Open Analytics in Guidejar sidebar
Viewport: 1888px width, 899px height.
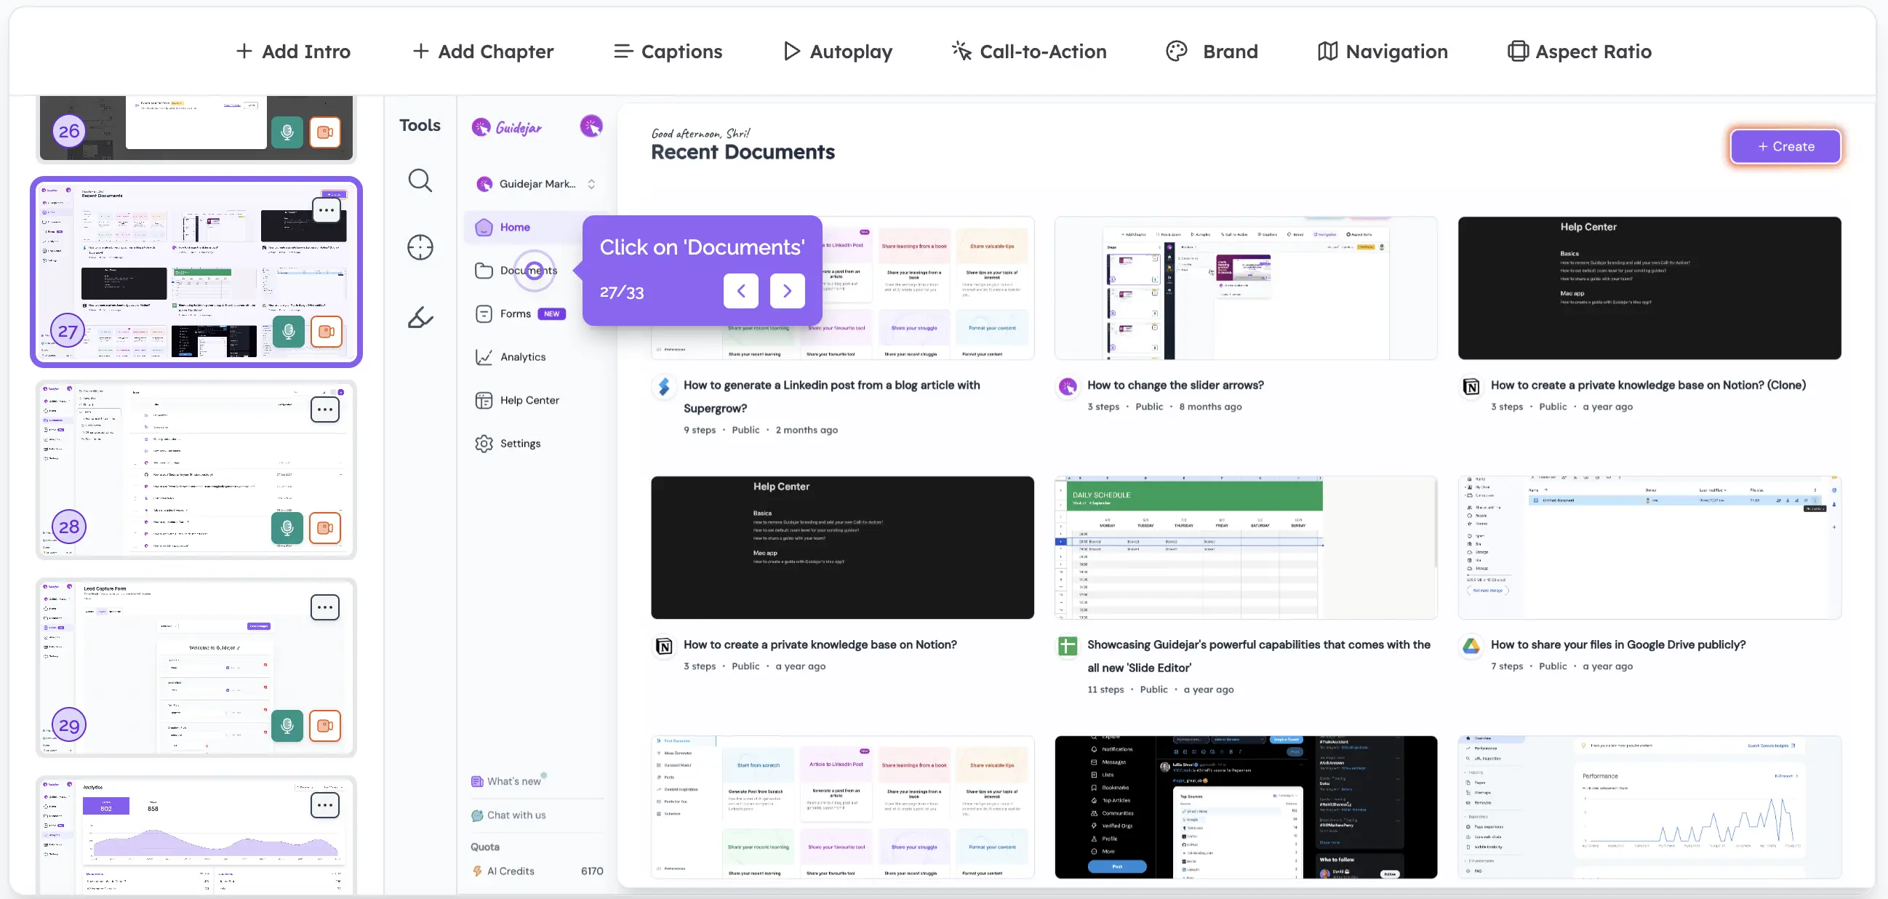tap(522, 357)
